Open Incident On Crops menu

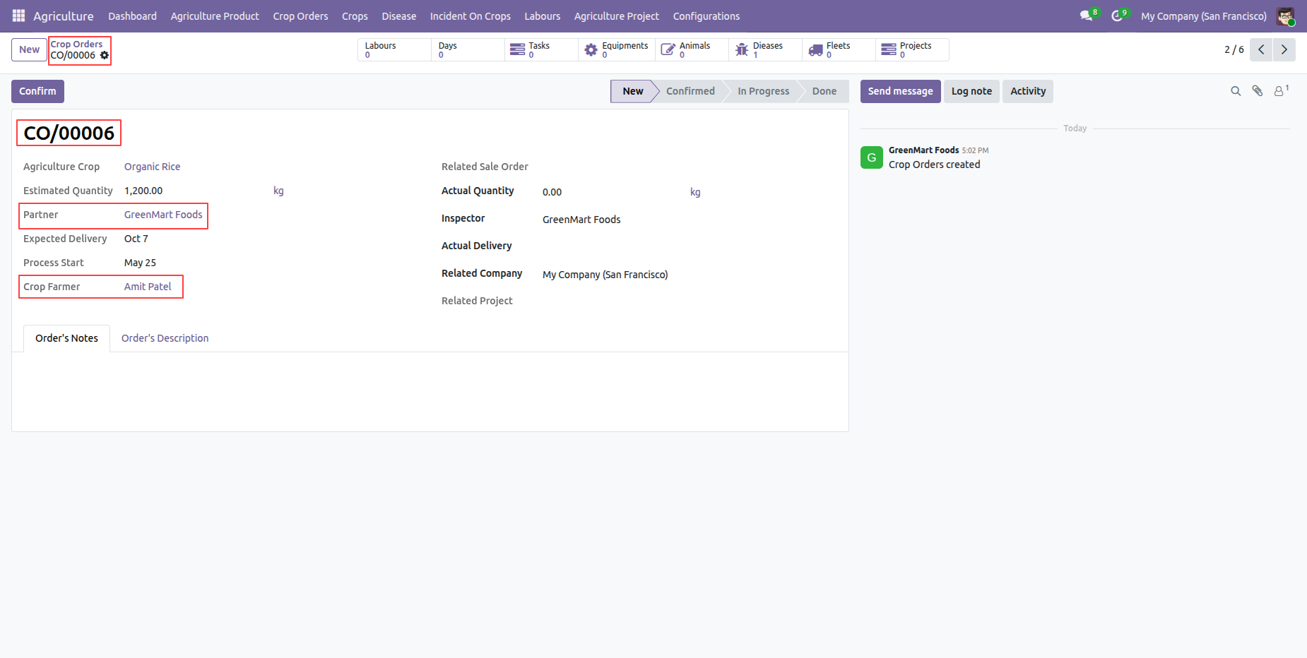[x=470, y=16]
